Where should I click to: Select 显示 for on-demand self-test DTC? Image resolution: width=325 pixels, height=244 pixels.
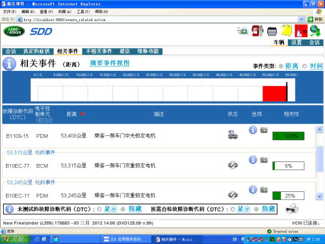233,210
